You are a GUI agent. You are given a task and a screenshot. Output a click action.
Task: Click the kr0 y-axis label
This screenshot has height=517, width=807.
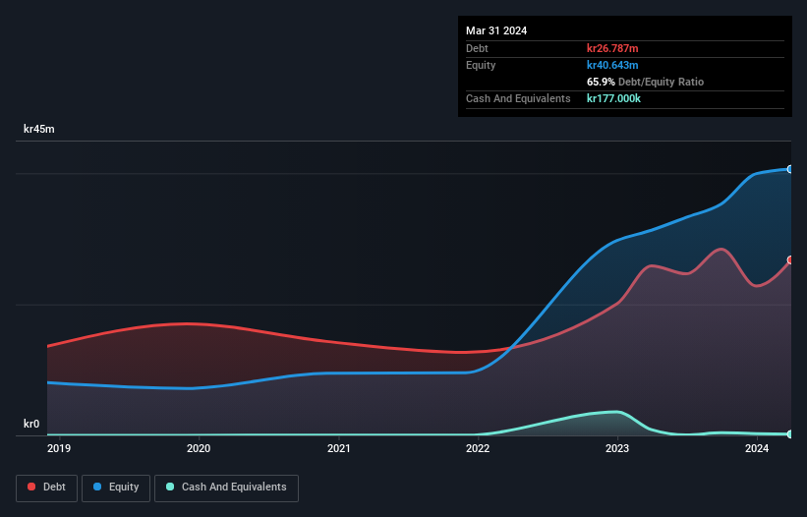[31, 424]
